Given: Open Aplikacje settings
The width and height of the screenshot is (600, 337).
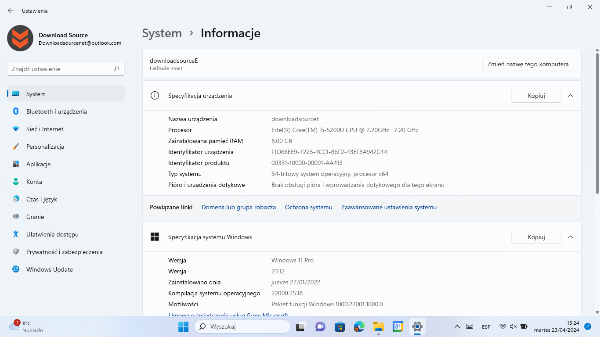Looking at the screenshot, I should (x=66, y=164).
